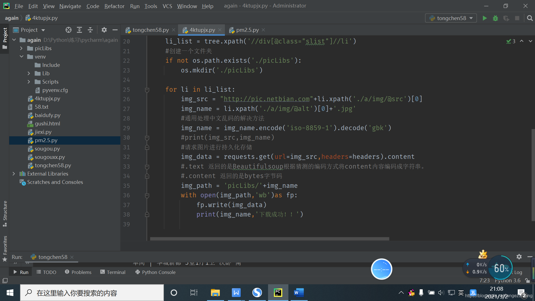
Task: Run the tongchen58 configuration
Action: (x=485, y=18)
